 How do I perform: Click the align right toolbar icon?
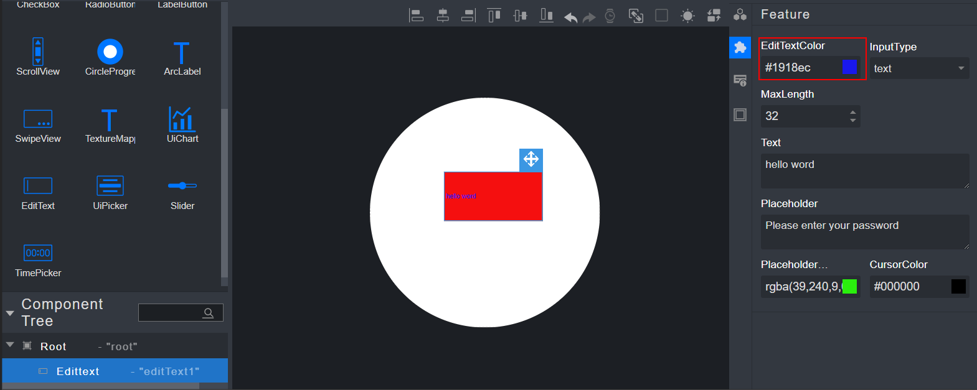[x=468, y=16]
